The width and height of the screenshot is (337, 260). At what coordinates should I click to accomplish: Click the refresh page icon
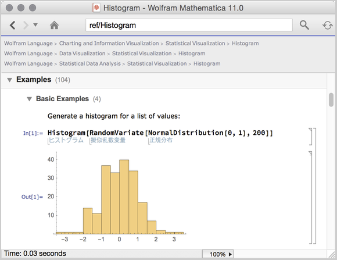(x=327, y=26)
